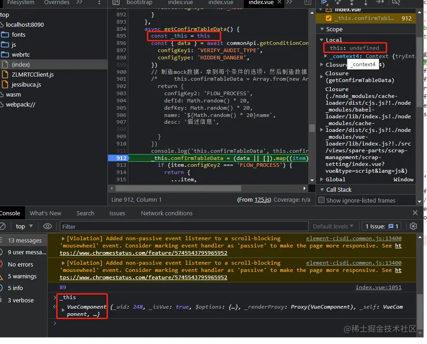Open navigator three-dot more options menu

(x=99, y=2)
